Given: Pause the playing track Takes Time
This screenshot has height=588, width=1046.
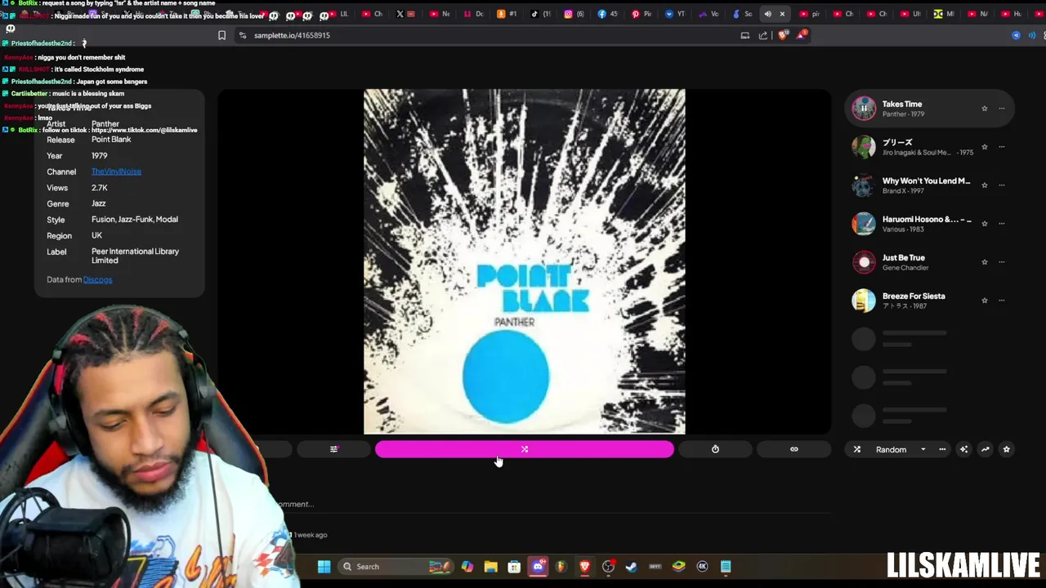Looking at the screenshot, I should 864,108.
